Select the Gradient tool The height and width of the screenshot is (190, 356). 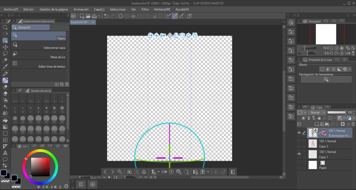(x=5, y=127)
